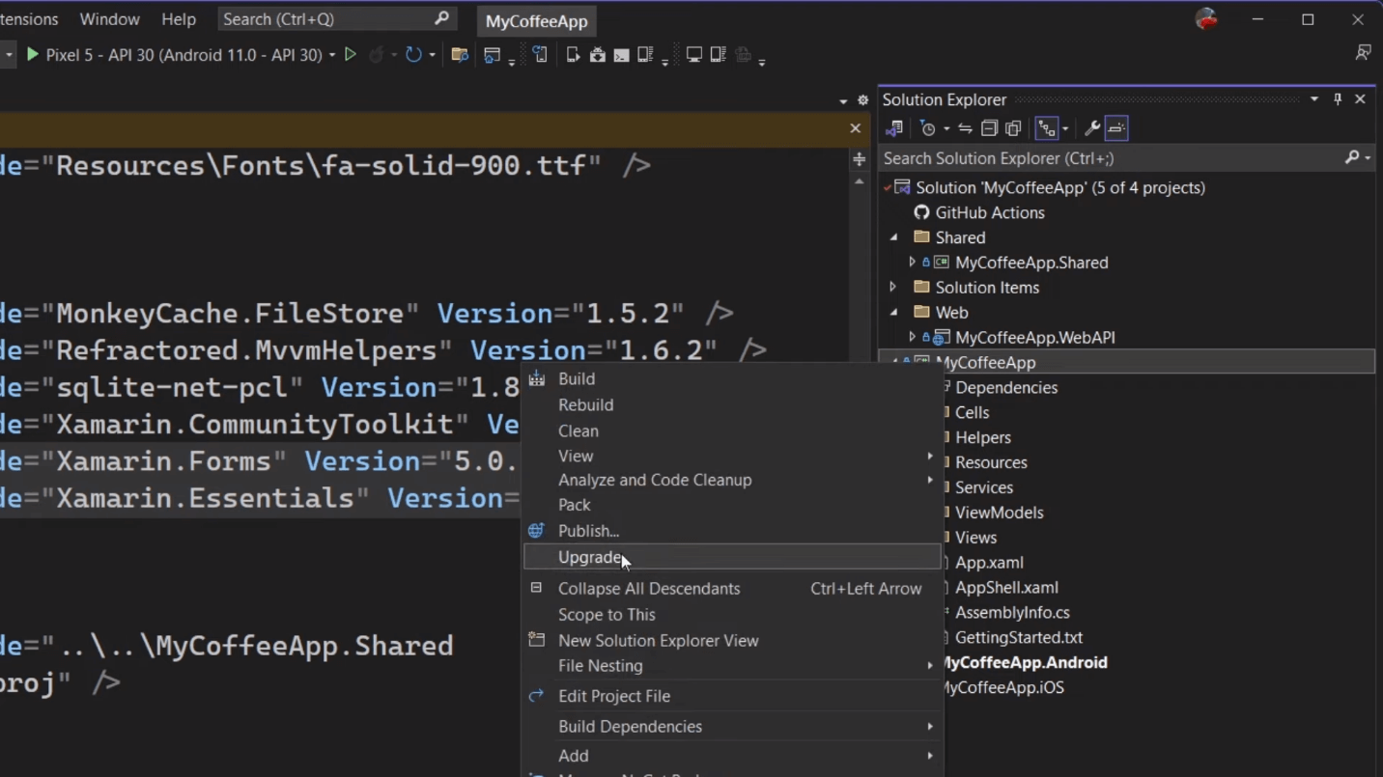
Task: Open Properties wrench icon in Solution Explorer
Action: (x=1092, y=128)
